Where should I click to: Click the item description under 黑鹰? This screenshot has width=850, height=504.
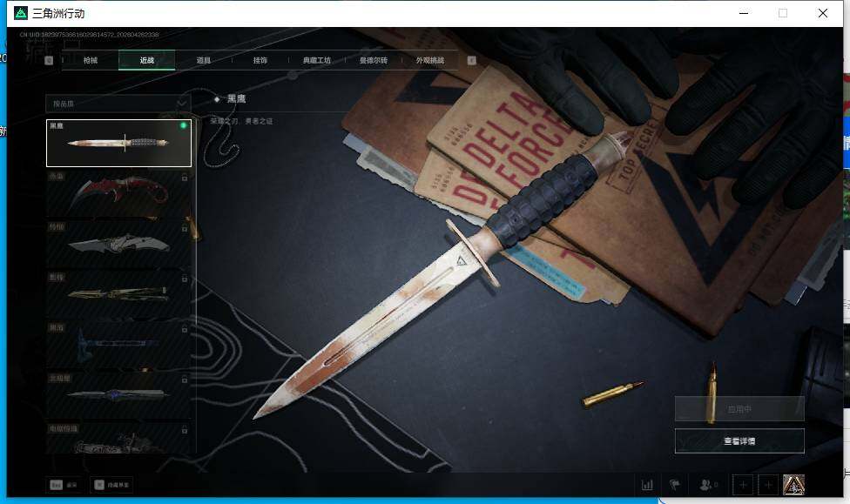pos(241,121)
